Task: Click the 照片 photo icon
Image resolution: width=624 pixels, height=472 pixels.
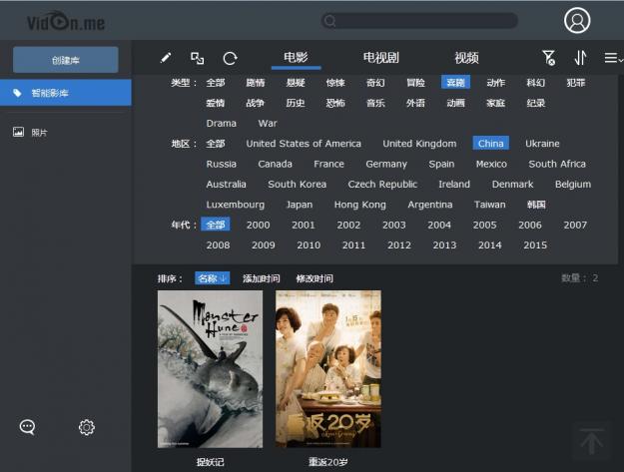Action: click(18, 132)
